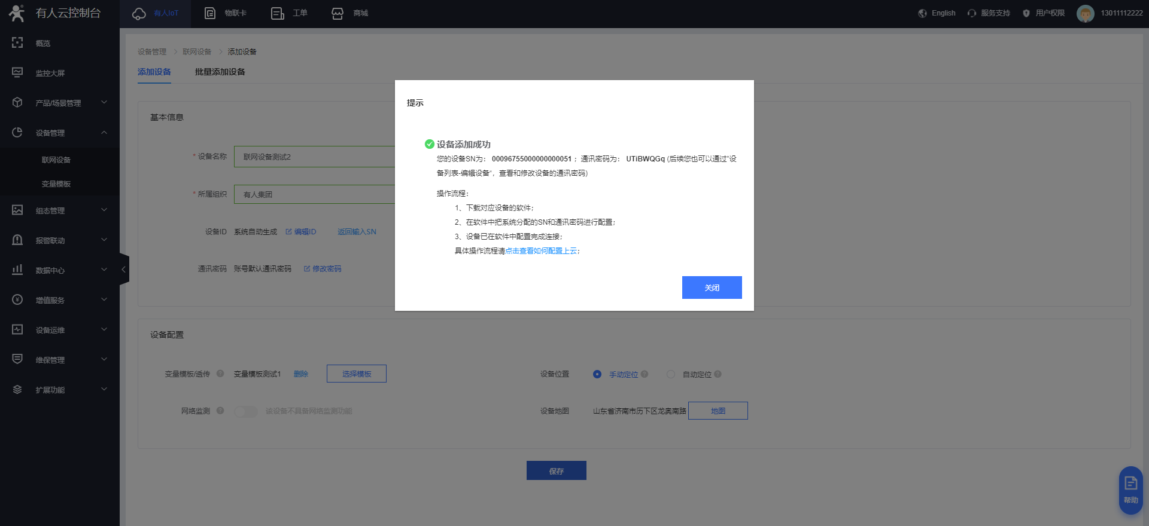
Task: Select the 手动定位 radio button
Action: (x=597, y=374)
